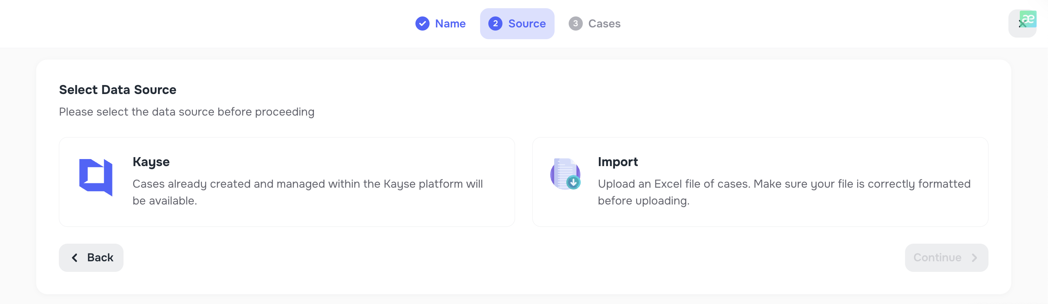Click the green extension icon at top right
Screen dimensions: 1048x304
1028,19
